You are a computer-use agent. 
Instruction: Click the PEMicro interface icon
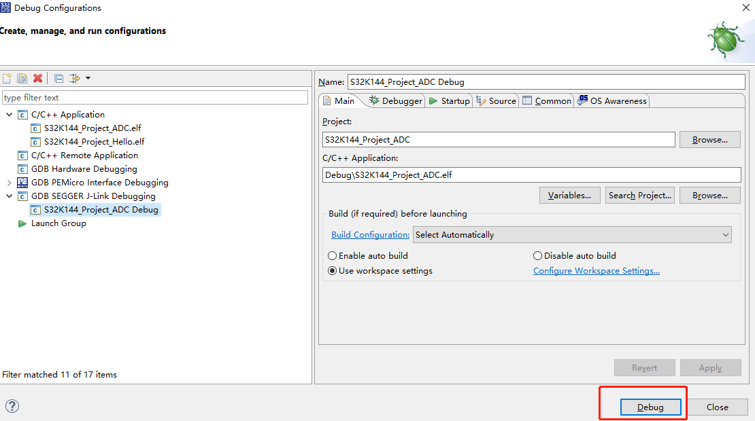click(x=22, y=183)
